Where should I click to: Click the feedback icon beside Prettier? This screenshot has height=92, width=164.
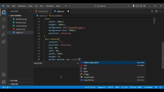click(156, 87)
